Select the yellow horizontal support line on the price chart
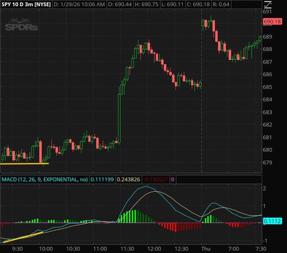Viewport: 287px width, 253px height. pyautogui.click(x=24, y=164)
